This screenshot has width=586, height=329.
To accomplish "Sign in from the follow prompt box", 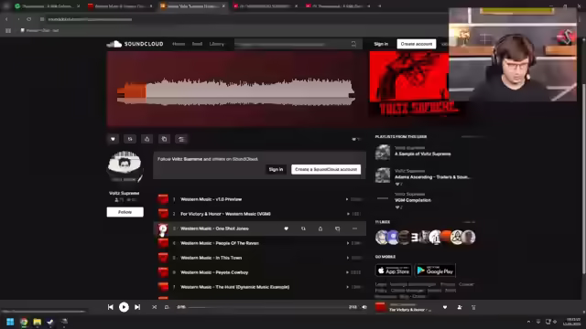I will click(x=276, y=169).
